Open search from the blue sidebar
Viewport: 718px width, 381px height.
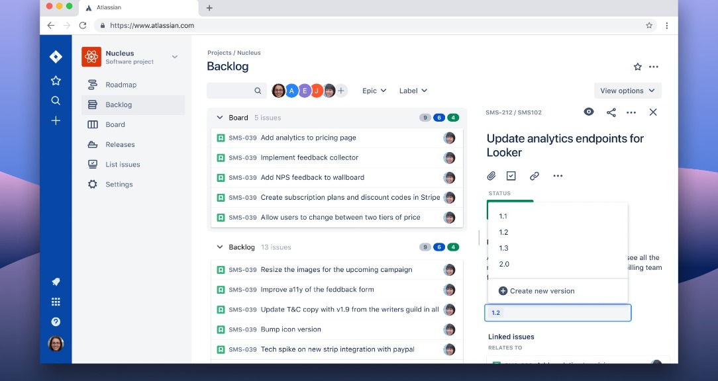tap(56, 101)
